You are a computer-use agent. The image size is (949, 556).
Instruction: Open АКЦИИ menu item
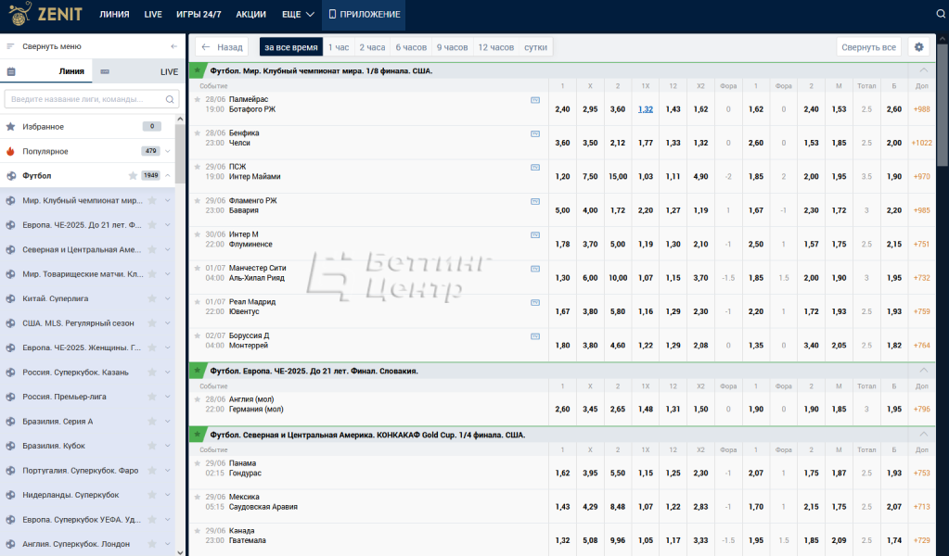(250, 14)
